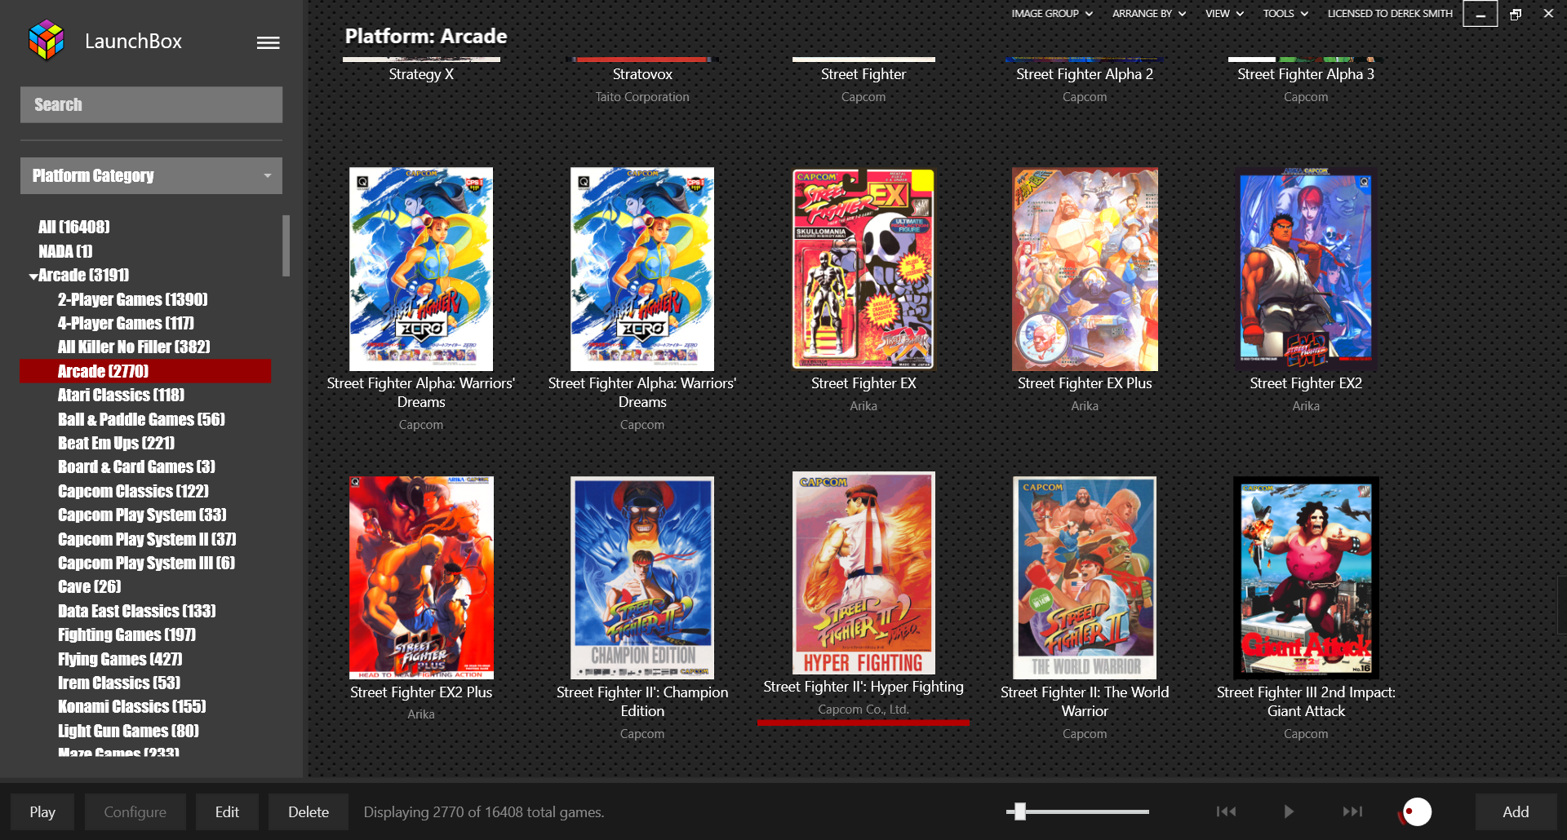The image size is (1567, 840).
Task: Skip to previous track in music controls
Action: 1226,811
